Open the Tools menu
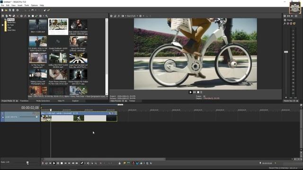 (27, 5)
